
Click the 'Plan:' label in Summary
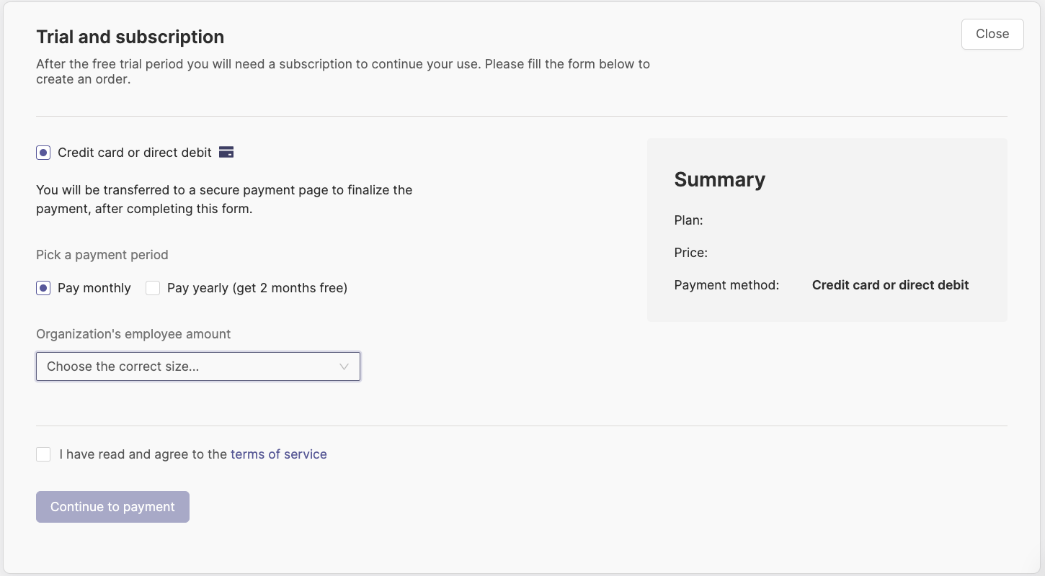689,220
